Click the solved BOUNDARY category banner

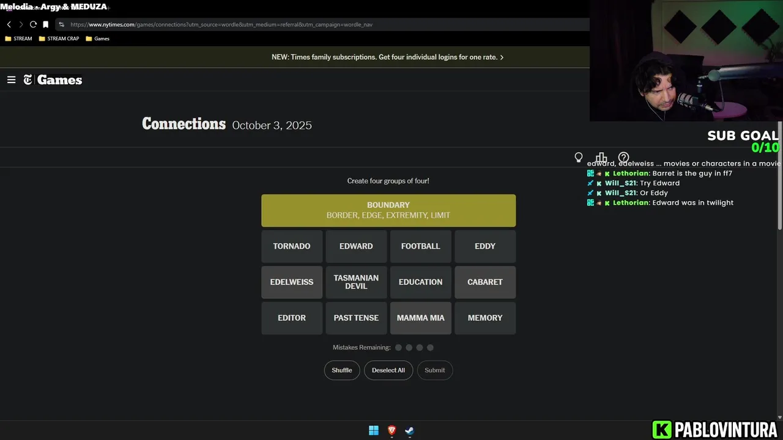(388, 210)
